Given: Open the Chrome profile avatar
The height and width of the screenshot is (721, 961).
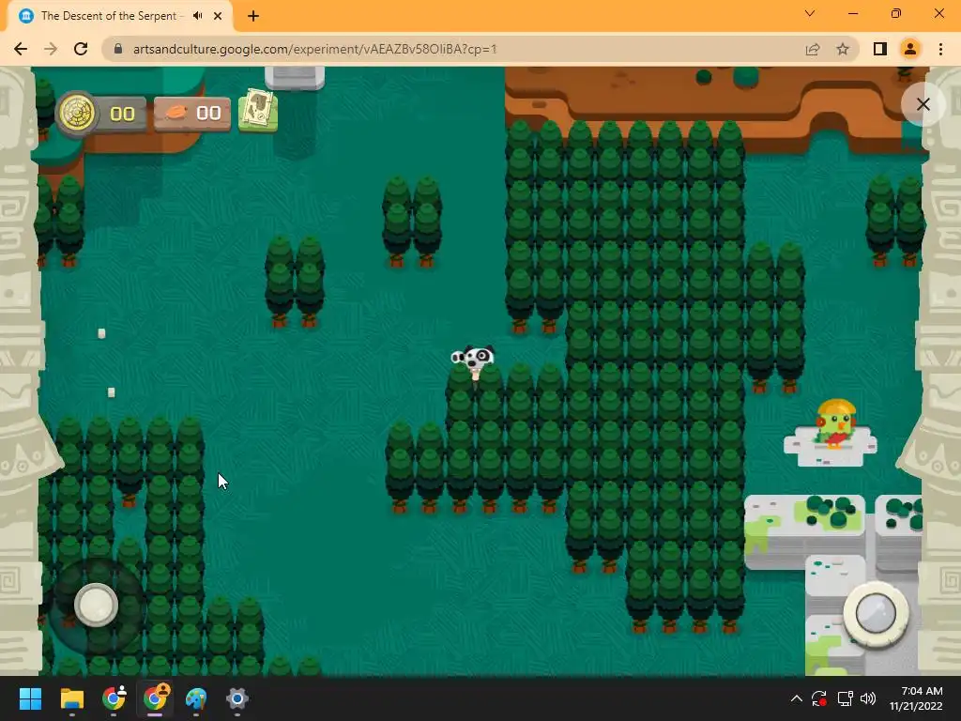Looking at the screenshot, I should pos(910,49).
